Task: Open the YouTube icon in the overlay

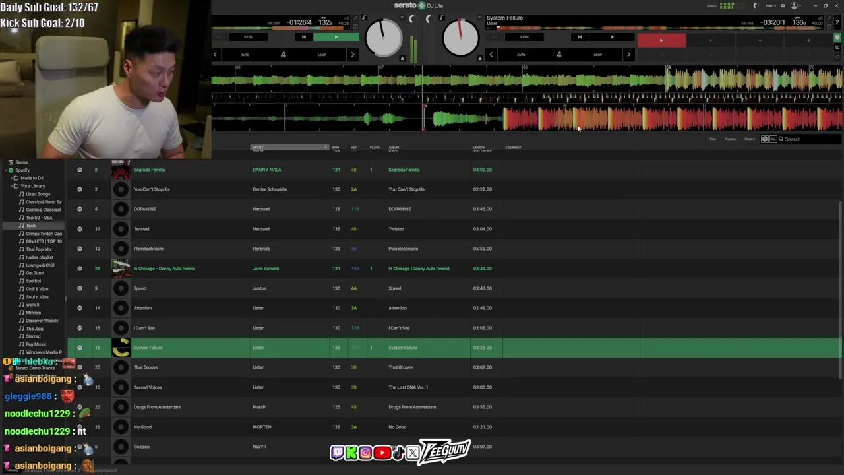Action: 382,453
